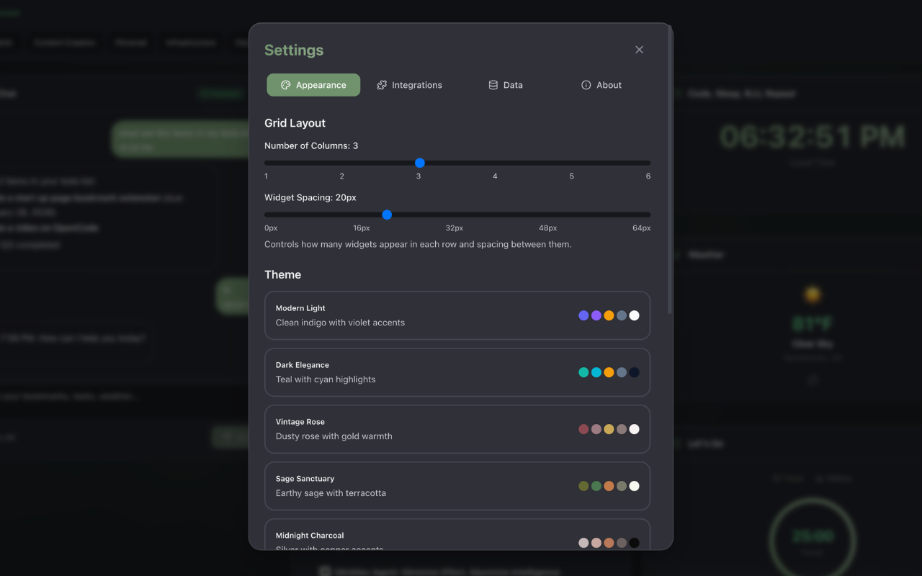Click the violet swatch for Modern Light
The image size is (922, 576).
[x=596, y=315]
